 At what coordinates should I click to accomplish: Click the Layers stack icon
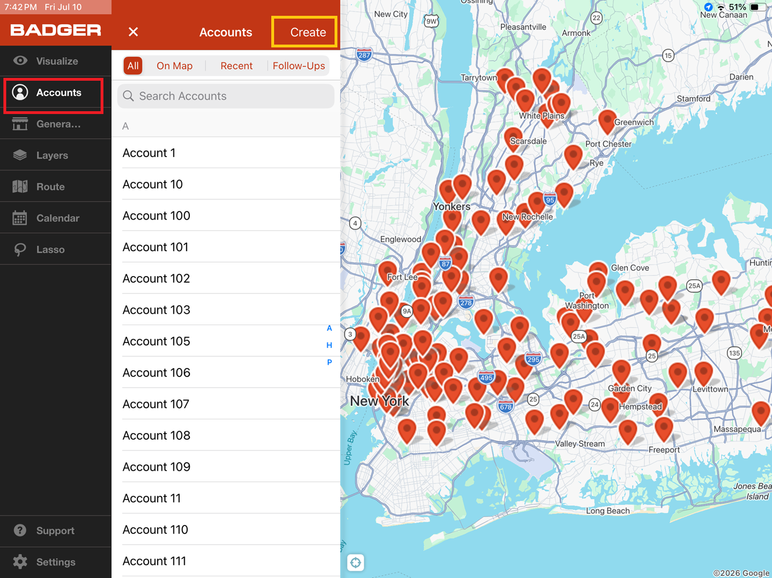coord(20,155)
